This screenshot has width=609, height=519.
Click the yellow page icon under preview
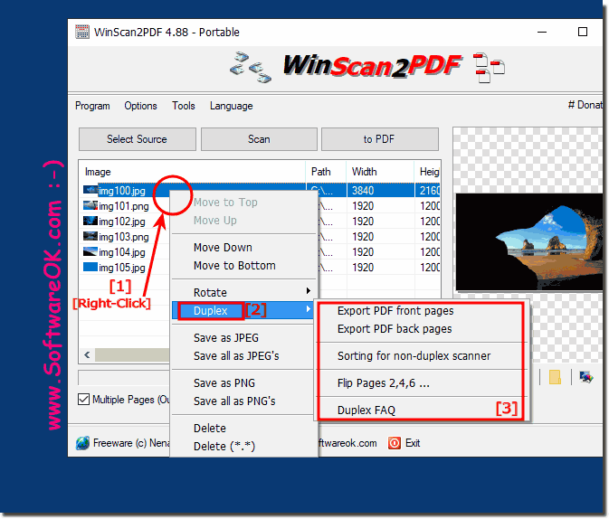point(555,377)
